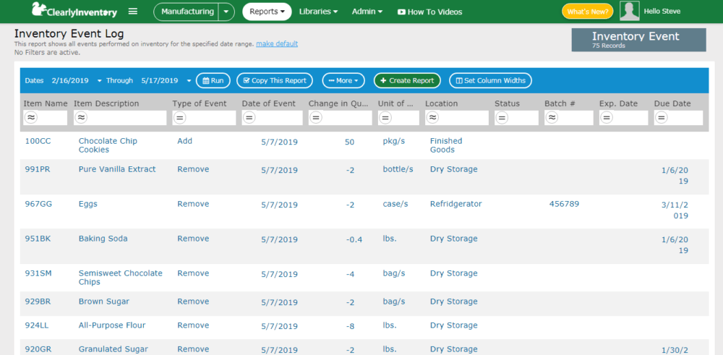Image resolution: width=723 pixels, height=355 pixels.
Task: Sort by the Due Date column header
Action: 672,103
